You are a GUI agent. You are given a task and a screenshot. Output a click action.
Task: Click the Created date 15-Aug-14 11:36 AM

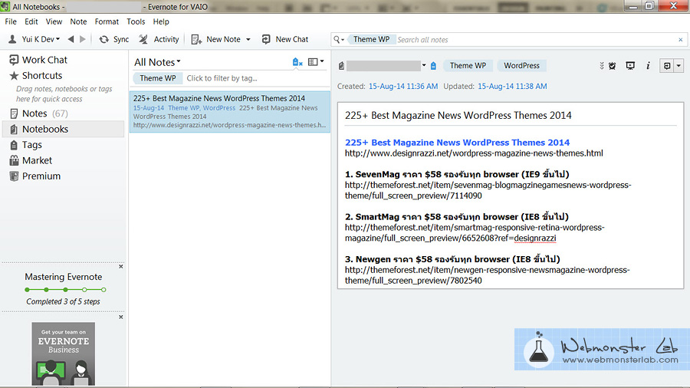click(403, 86)
